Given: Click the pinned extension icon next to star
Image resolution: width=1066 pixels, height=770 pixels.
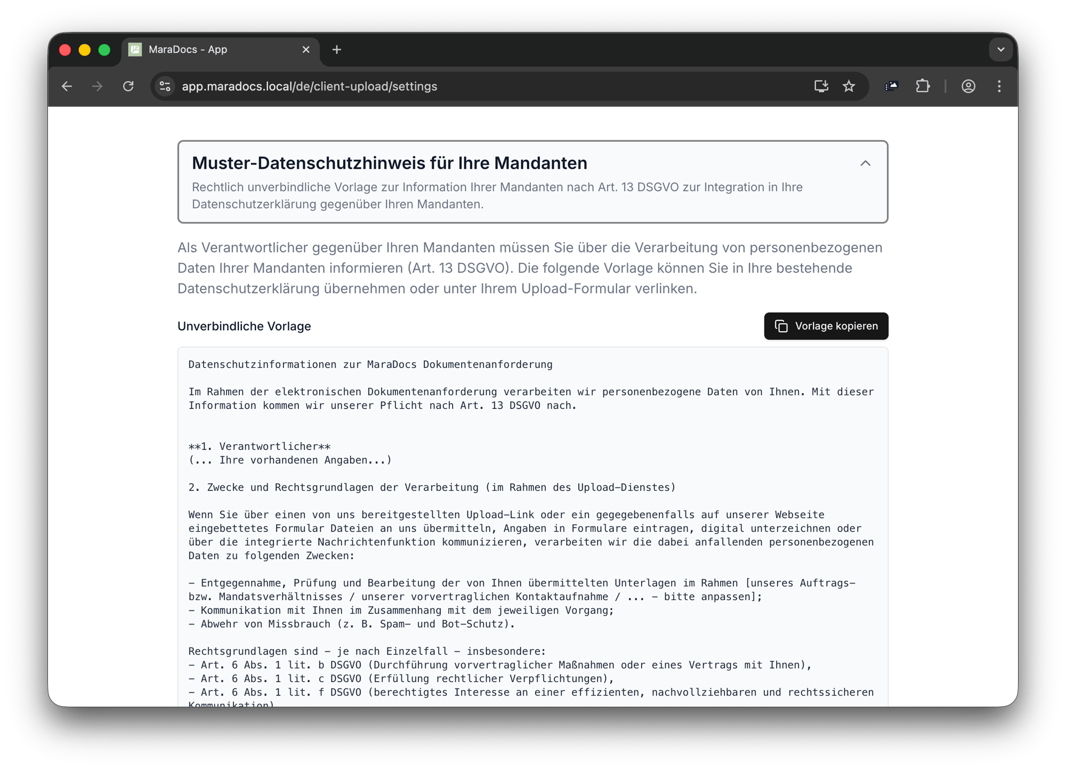Looking at the screenshot, I should (x=892, y=86).
